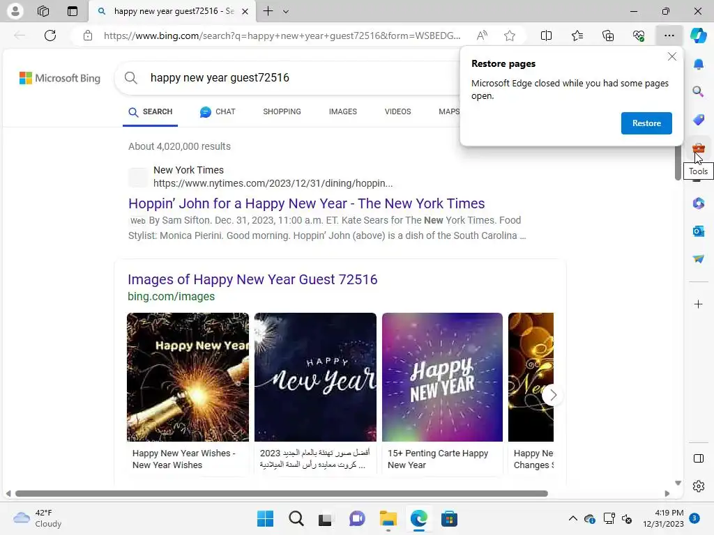Follow the bing.com/images link
The width and height of the screenshot is (714, 535).
click(x=172, y=297)
